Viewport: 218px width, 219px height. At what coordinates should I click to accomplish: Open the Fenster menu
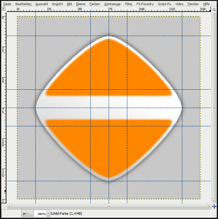[x=193, y=4]
